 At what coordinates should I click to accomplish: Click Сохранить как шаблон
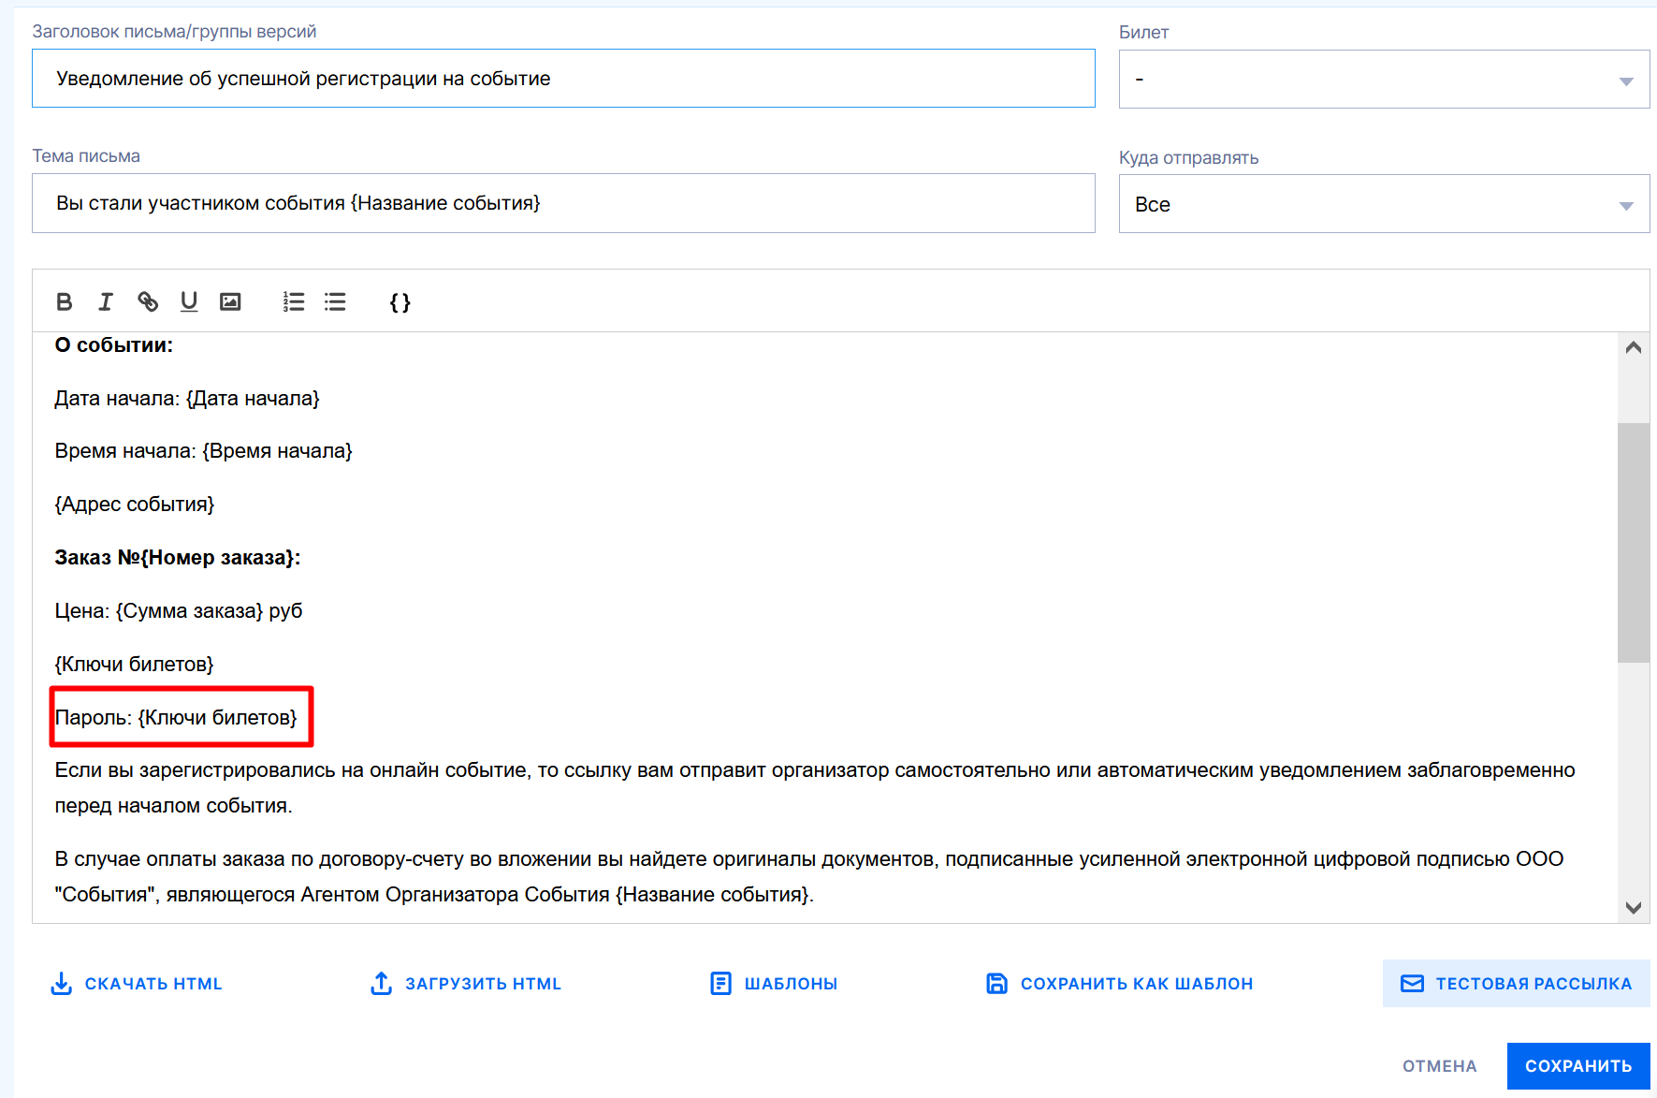coord(1119,984)
